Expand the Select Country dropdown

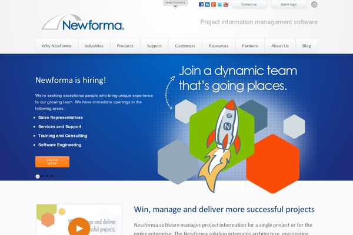[x=175, y=4]
